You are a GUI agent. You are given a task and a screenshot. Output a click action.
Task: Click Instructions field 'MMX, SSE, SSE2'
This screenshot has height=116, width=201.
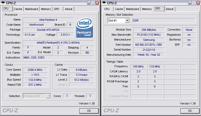pos(58,57)
